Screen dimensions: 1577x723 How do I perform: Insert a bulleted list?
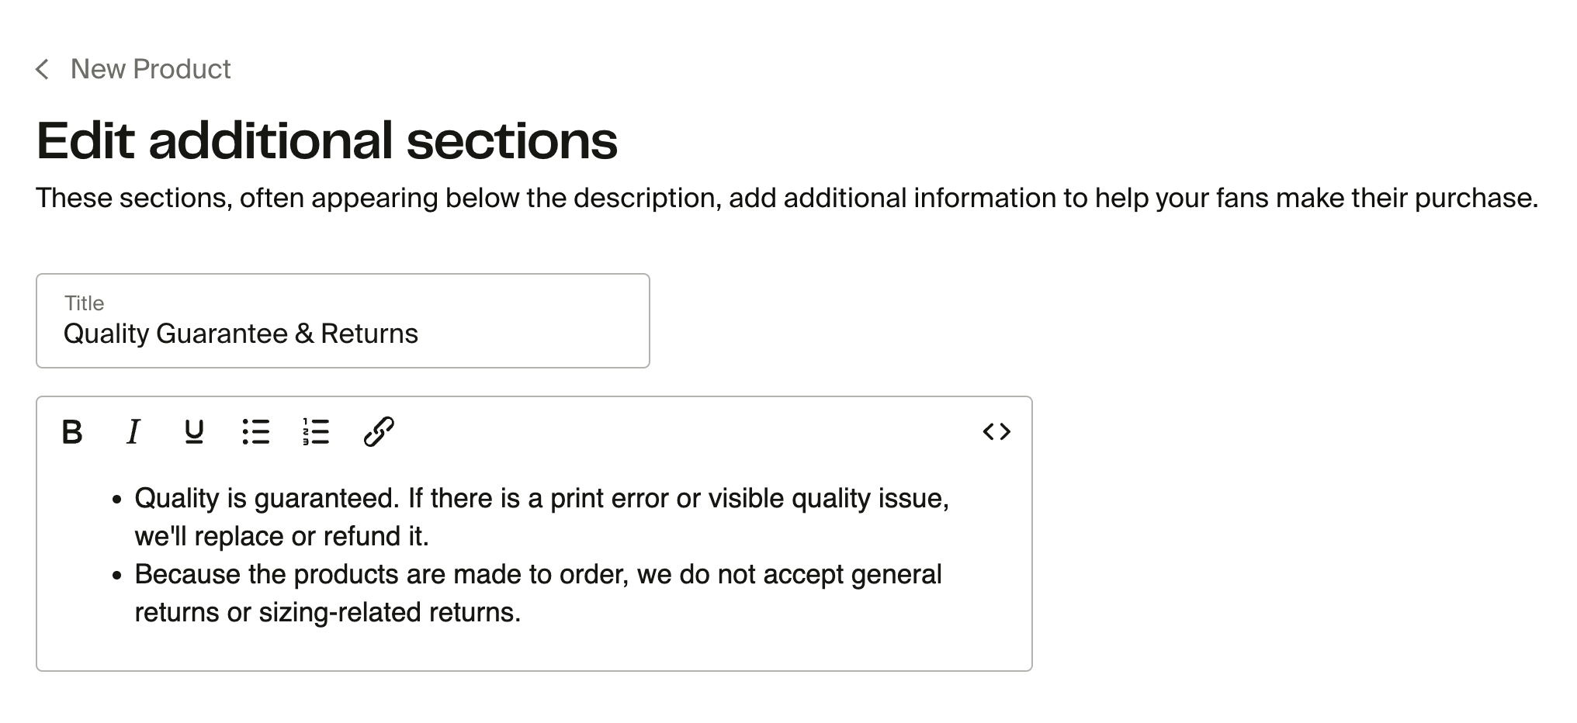point(255,432)
